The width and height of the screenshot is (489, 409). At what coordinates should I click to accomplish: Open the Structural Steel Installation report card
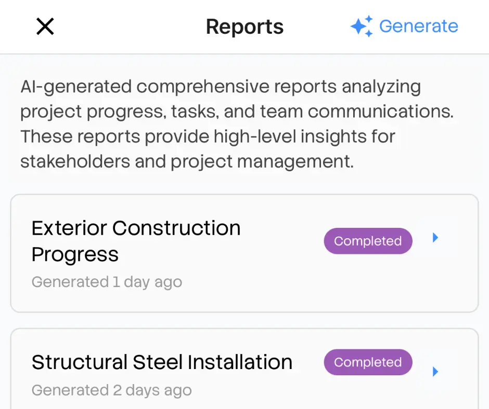coord(156,369)
